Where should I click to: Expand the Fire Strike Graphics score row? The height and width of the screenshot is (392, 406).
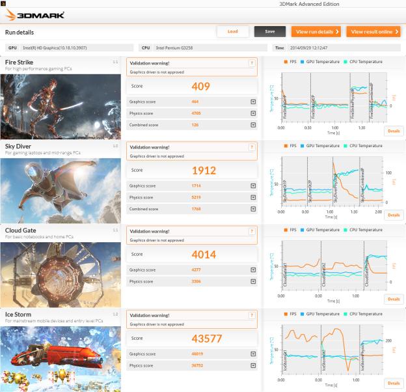(x=253, y=102)
